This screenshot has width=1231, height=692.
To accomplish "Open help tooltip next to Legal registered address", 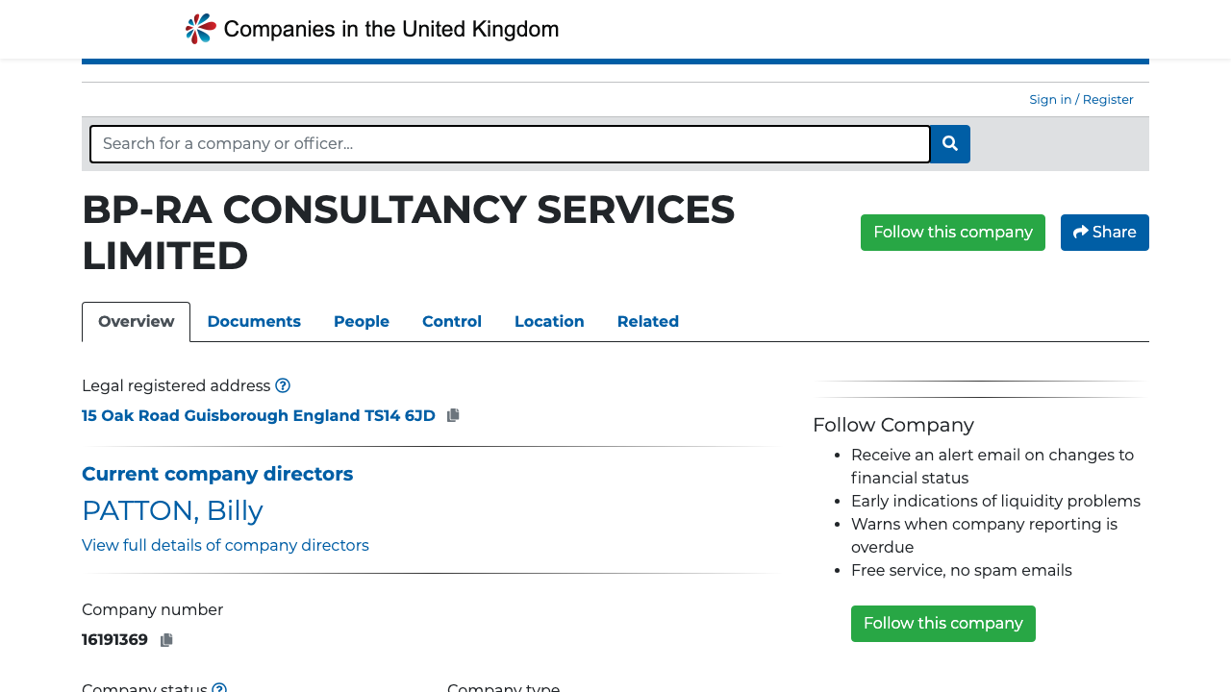I will click(283, 384).
